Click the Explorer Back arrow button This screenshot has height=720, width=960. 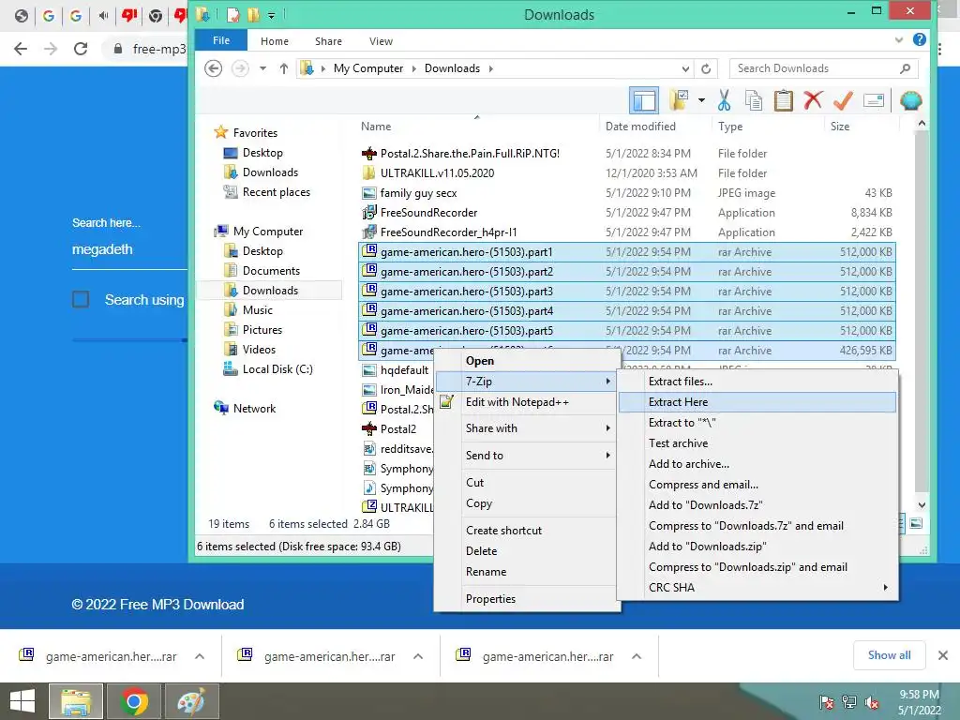(x=213, y=67)
